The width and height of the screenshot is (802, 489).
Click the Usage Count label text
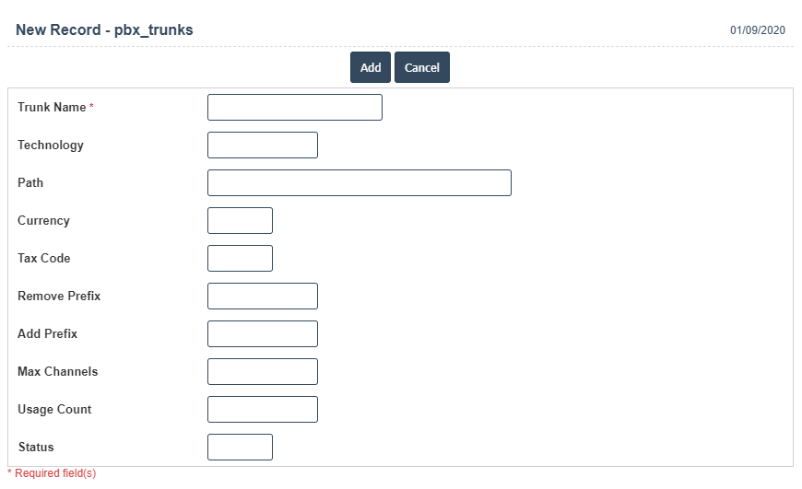pyautogui.click(x=54, y=410)
